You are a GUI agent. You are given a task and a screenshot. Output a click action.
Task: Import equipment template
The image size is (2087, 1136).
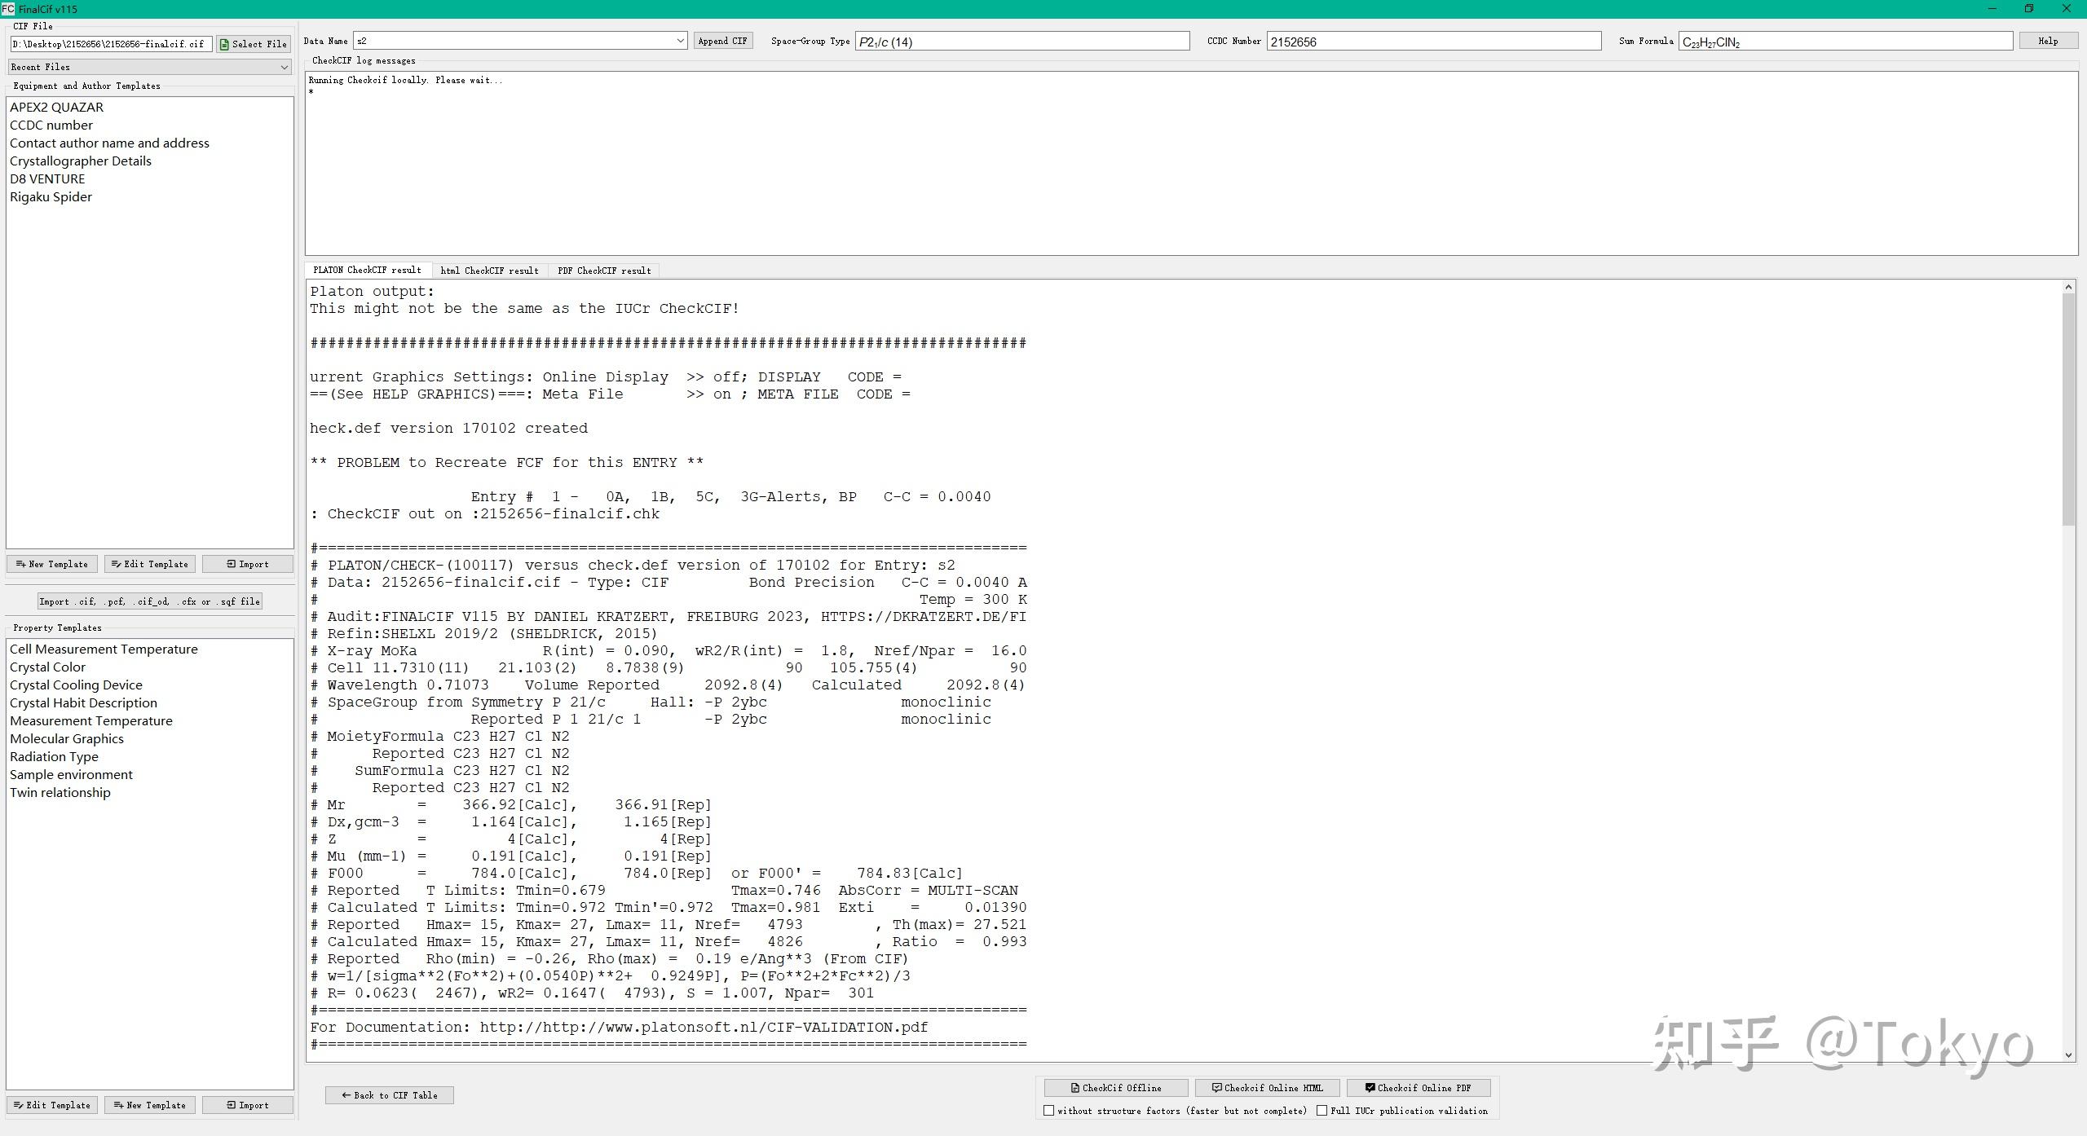point(248,564)
